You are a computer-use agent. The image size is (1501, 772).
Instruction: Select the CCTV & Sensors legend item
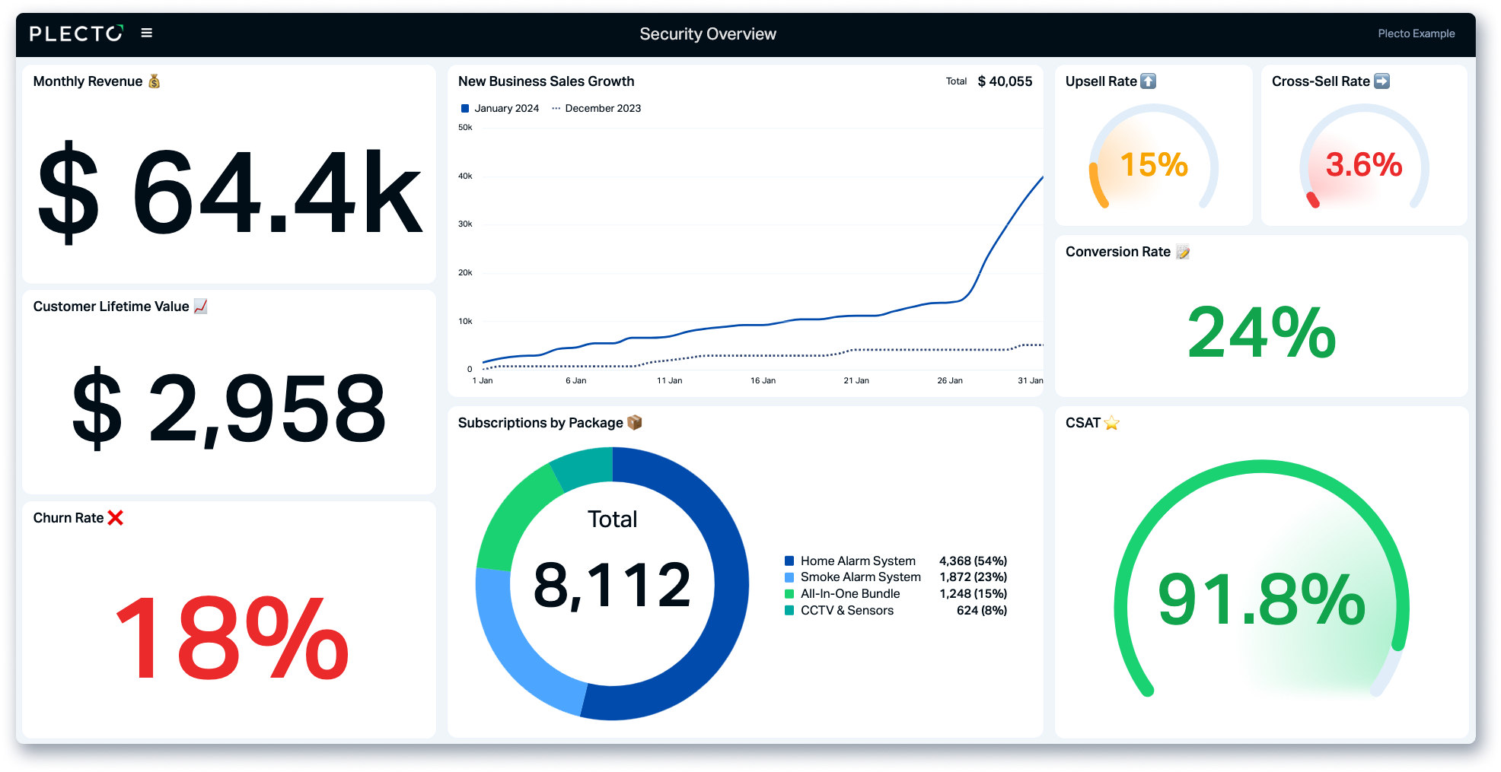click(840, 611)
